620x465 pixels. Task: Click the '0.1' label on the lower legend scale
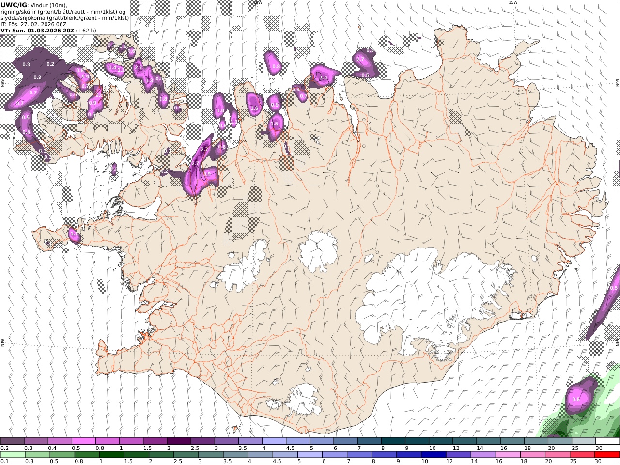point(4,461)
